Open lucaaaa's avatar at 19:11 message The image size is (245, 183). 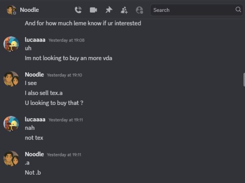point(11,123)
